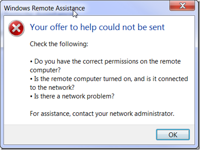Screen dimensions: 200x150
Task: Click the word 'Assistance' in the title bar
Action: 70,8
